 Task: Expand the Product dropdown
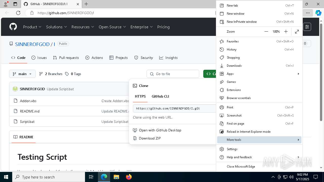(x=32, y=27)
